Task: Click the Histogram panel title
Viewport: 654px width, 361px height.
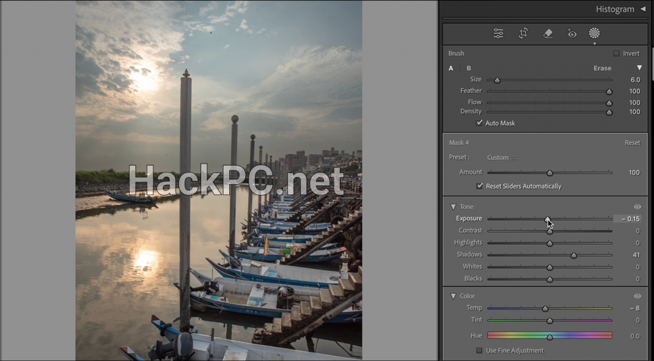Action: [615, 9]
